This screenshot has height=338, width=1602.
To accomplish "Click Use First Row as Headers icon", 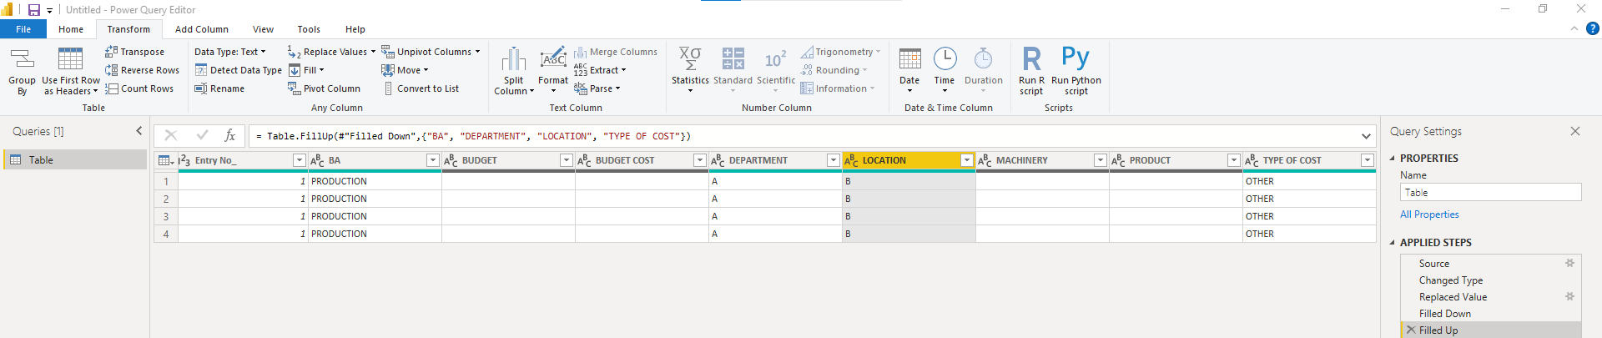I will [70, 59].
